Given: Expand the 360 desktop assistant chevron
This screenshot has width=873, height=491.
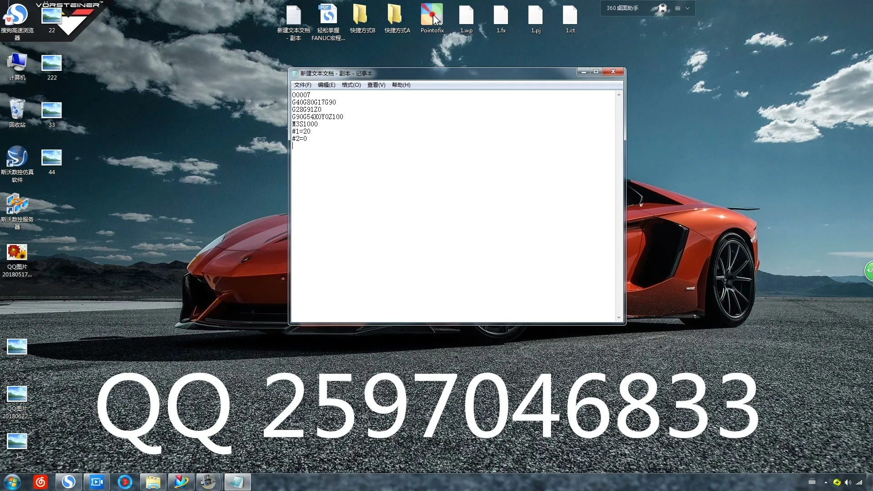Looking at the screenshot, I should pos(687,8).
